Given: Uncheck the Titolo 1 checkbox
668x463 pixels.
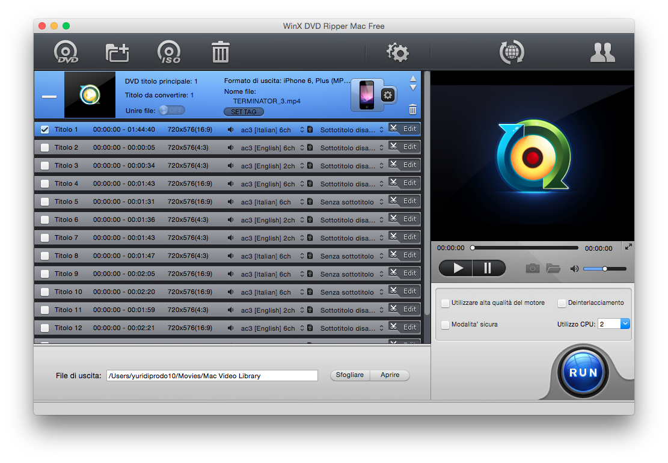Looking at the screenshot, I should click(x=44, y=129).
